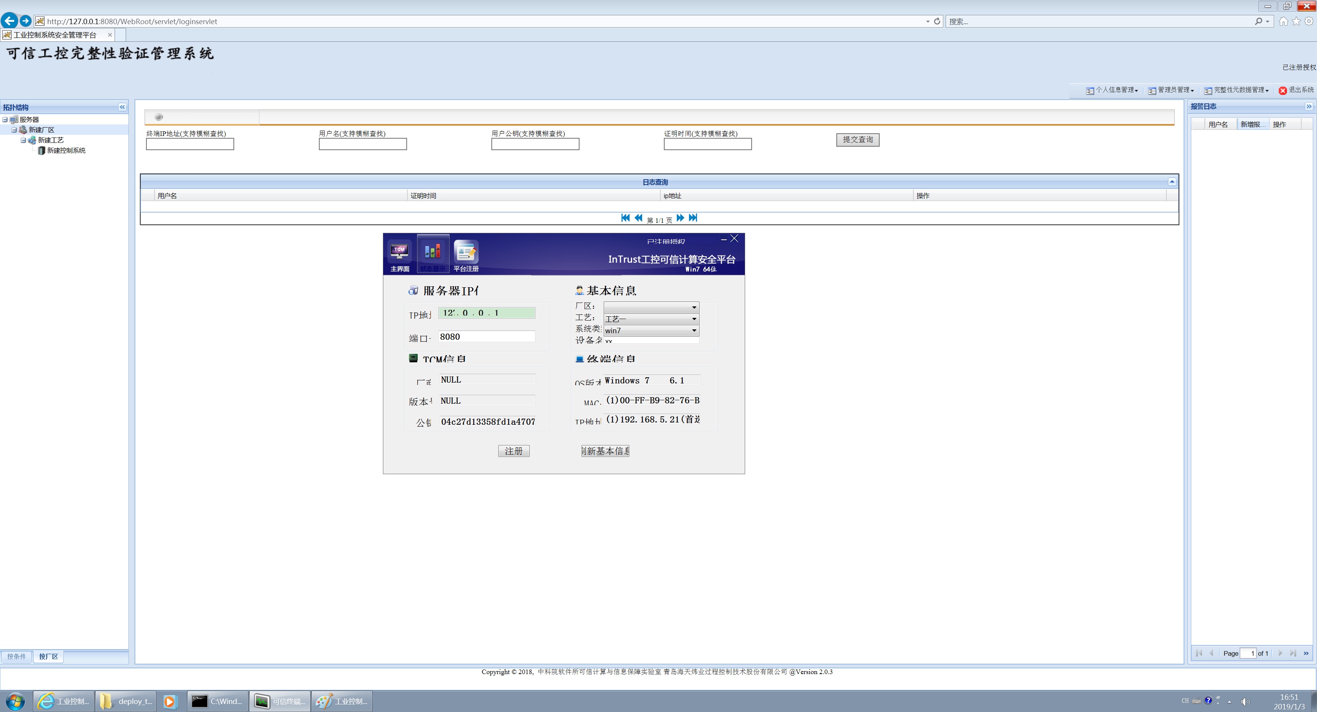Open the Paint app in taskbar

click(342, 701)
